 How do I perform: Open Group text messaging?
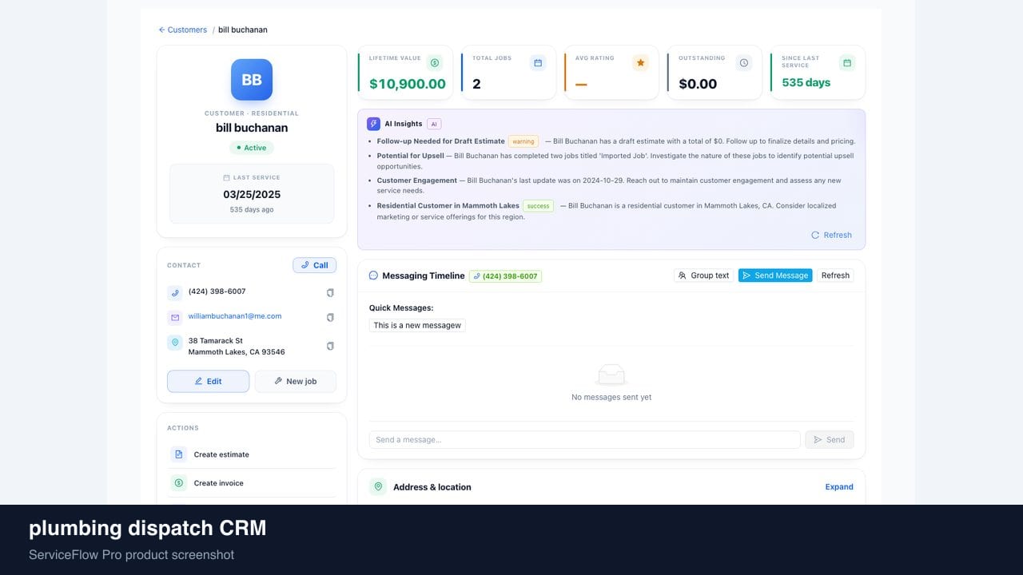point(703,276)
